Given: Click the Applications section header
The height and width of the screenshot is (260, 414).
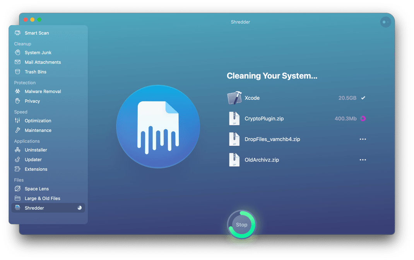Looking at the screenshot, I should pos(27,141).
